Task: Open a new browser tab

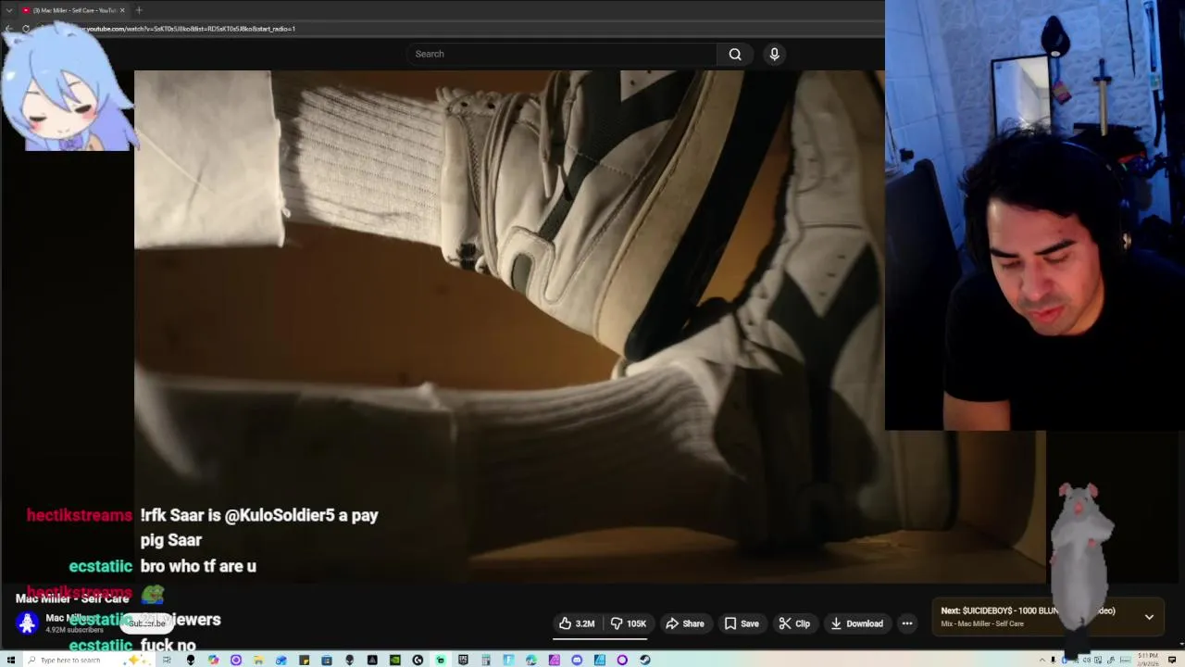Action: pyautogui.click(x=139, y=10)
